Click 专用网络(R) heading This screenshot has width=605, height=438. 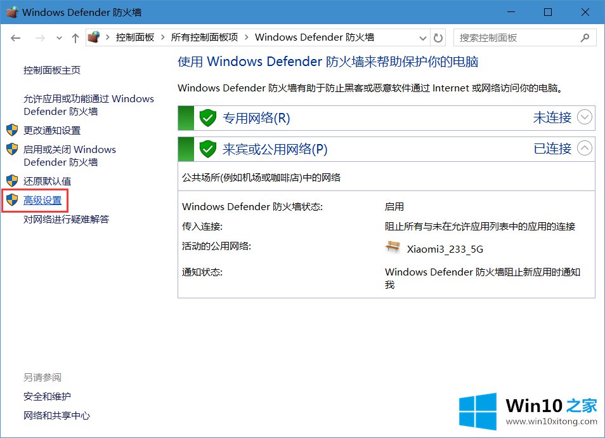(x=256, y=118)
